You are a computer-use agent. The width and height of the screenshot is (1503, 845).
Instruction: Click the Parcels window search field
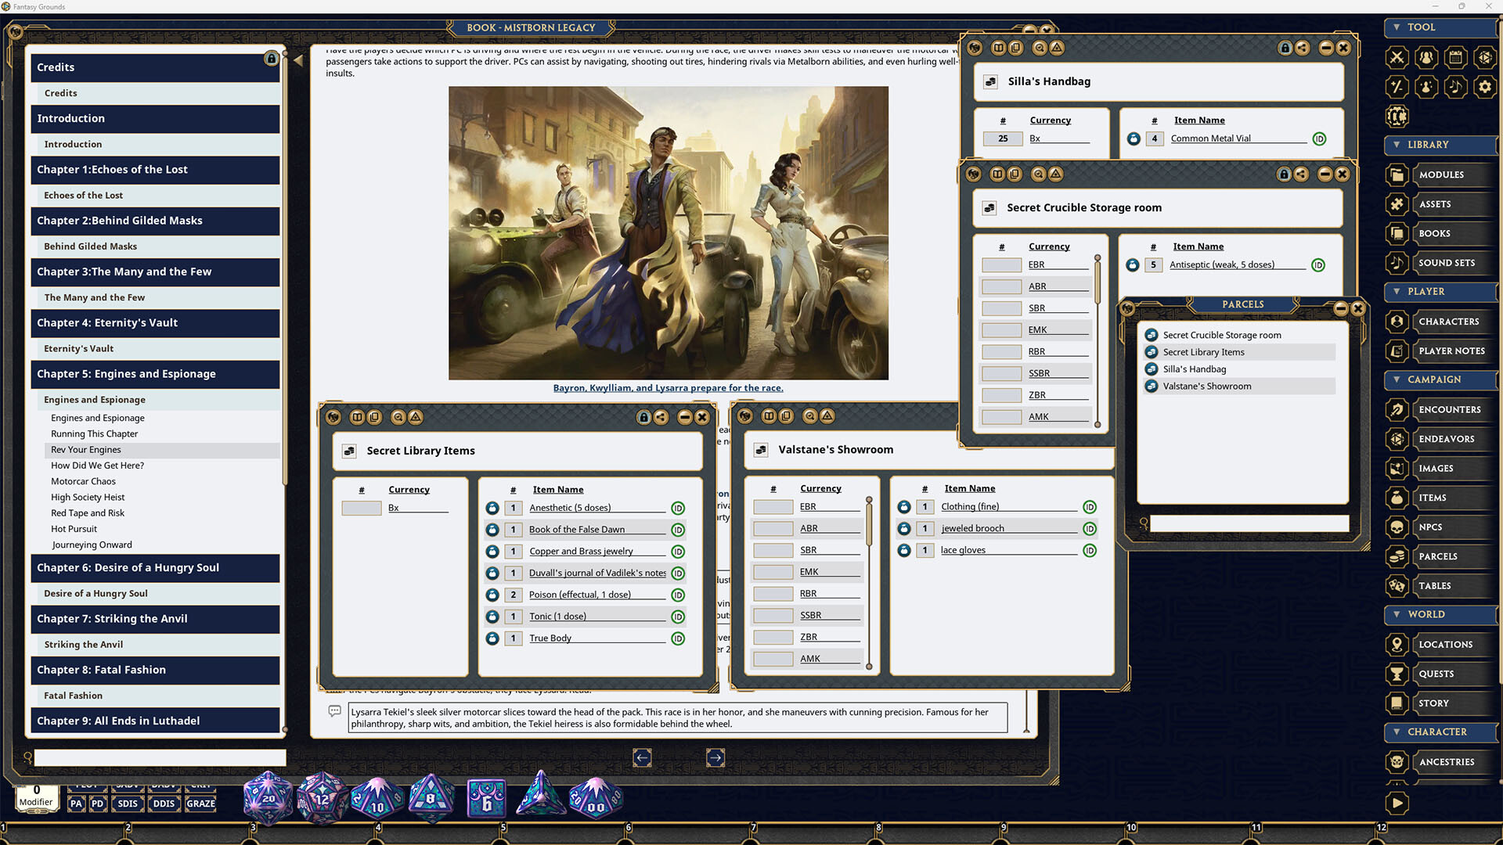click(1250, 523)
